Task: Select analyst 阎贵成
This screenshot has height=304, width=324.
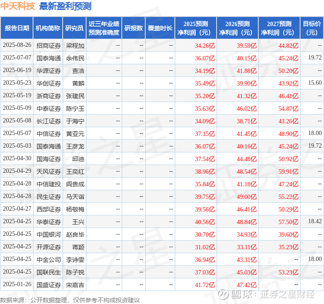Action: click(75, 184)
